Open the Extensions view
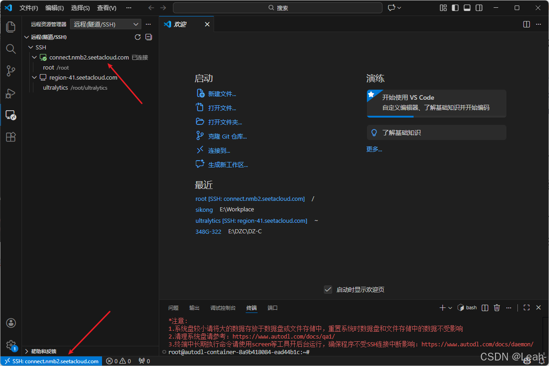The image size is (549, 366). pyautogui.click(x=11, y=137)
